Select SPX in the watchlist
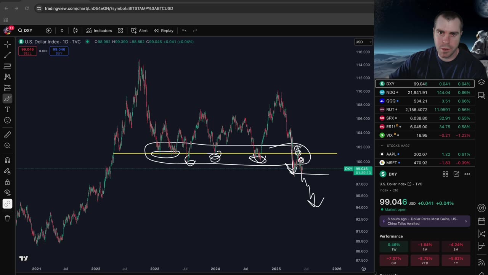The height and width of the screenshot is (275, 488). point(425,118)
